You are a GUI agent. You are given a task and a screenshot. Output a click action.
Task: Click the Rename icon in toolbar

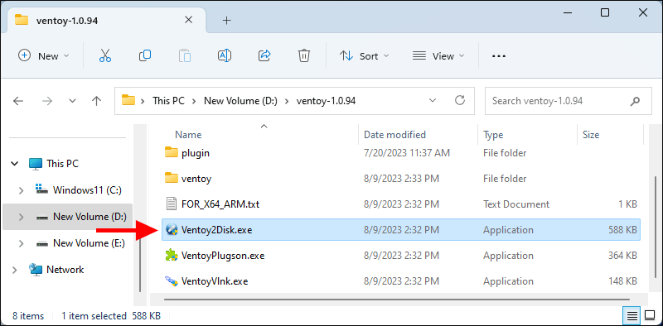point(224,55)
